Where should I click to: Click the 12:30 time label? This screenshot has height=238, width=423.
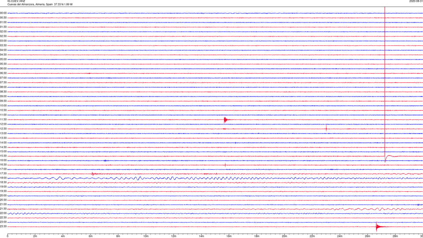point(3,129)
